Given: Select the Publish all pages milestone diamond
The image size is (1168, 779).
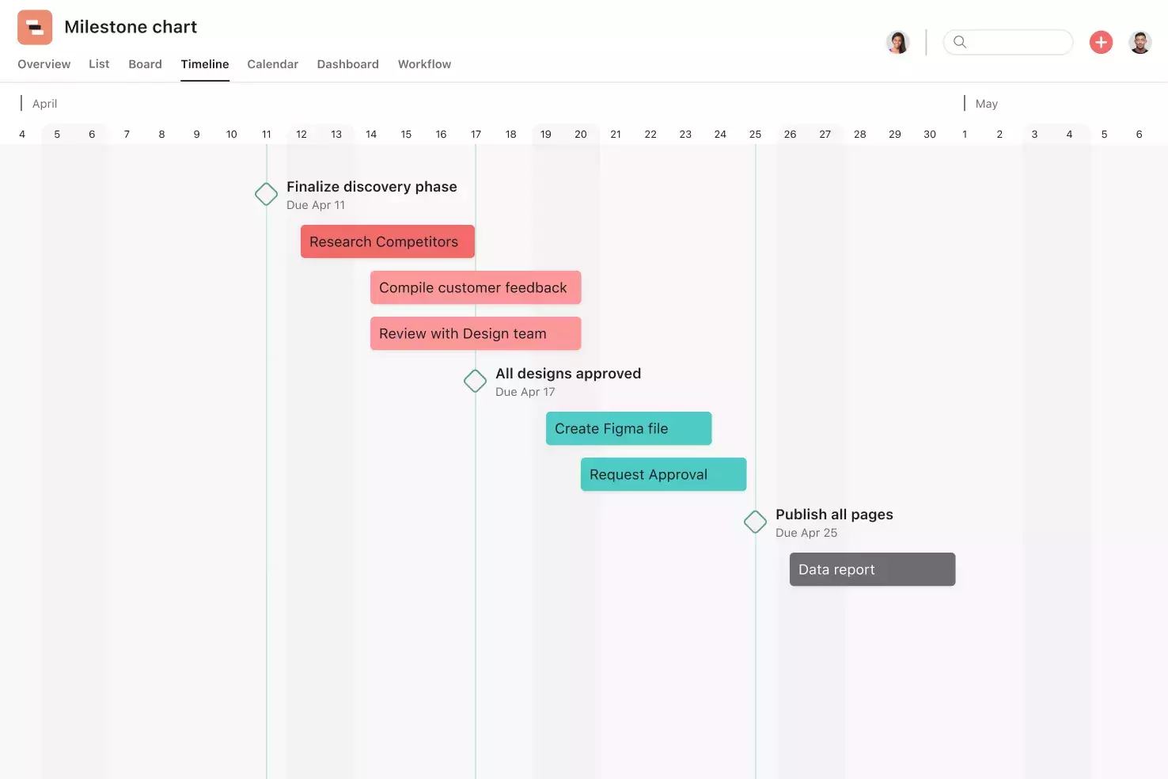Looking at the screenshot, I should [x=755, y=522].
